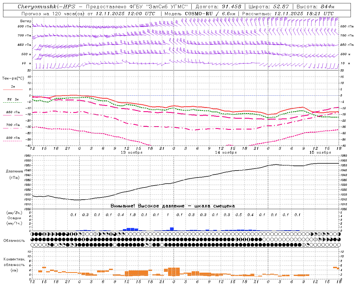The width and height of the screenshot is (355, 284).
Task: Click the 15 ноября date label
Action: [x=320, y=153]
